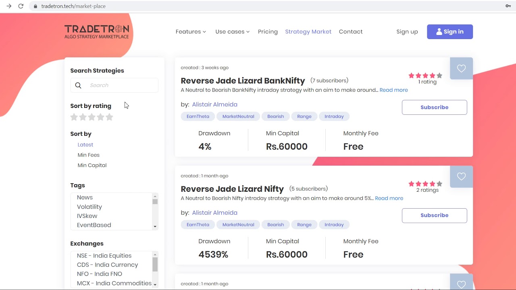The image size is (516, 290).
Task: Click the EarnTheta tag on the Nifty card
Action: (x=198, y=225)
